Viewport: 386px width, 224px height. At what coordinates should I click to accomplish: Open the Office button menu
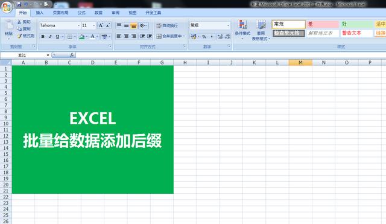tap(7, 7)
